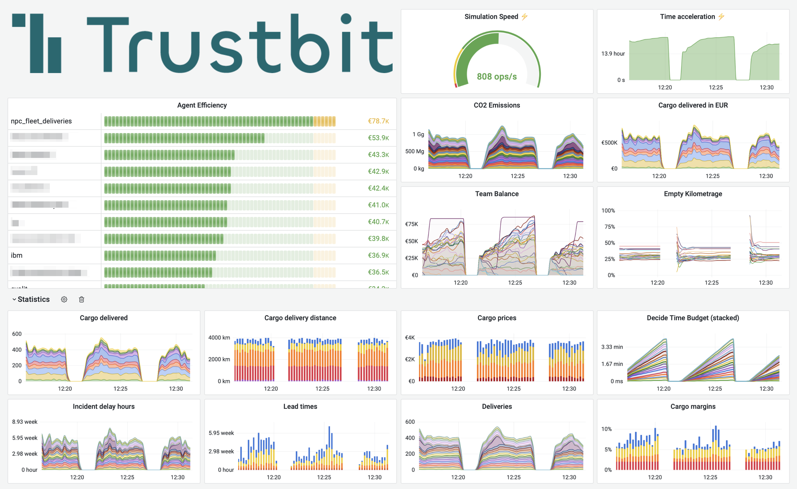Click the €42.9K efficiency value

[378, 171]
